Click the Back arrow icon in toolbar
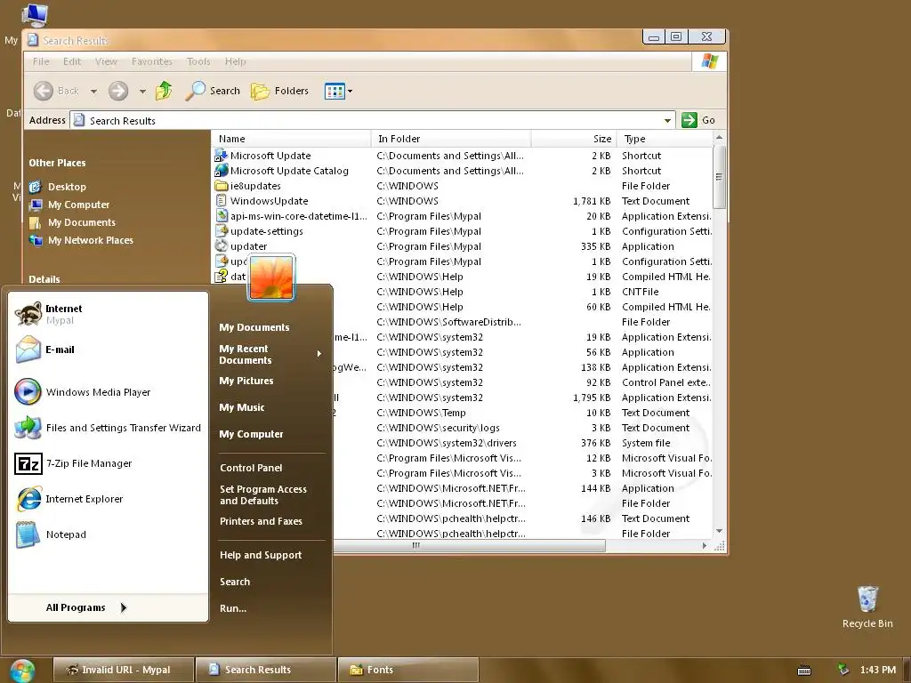 tap(44, 91)
